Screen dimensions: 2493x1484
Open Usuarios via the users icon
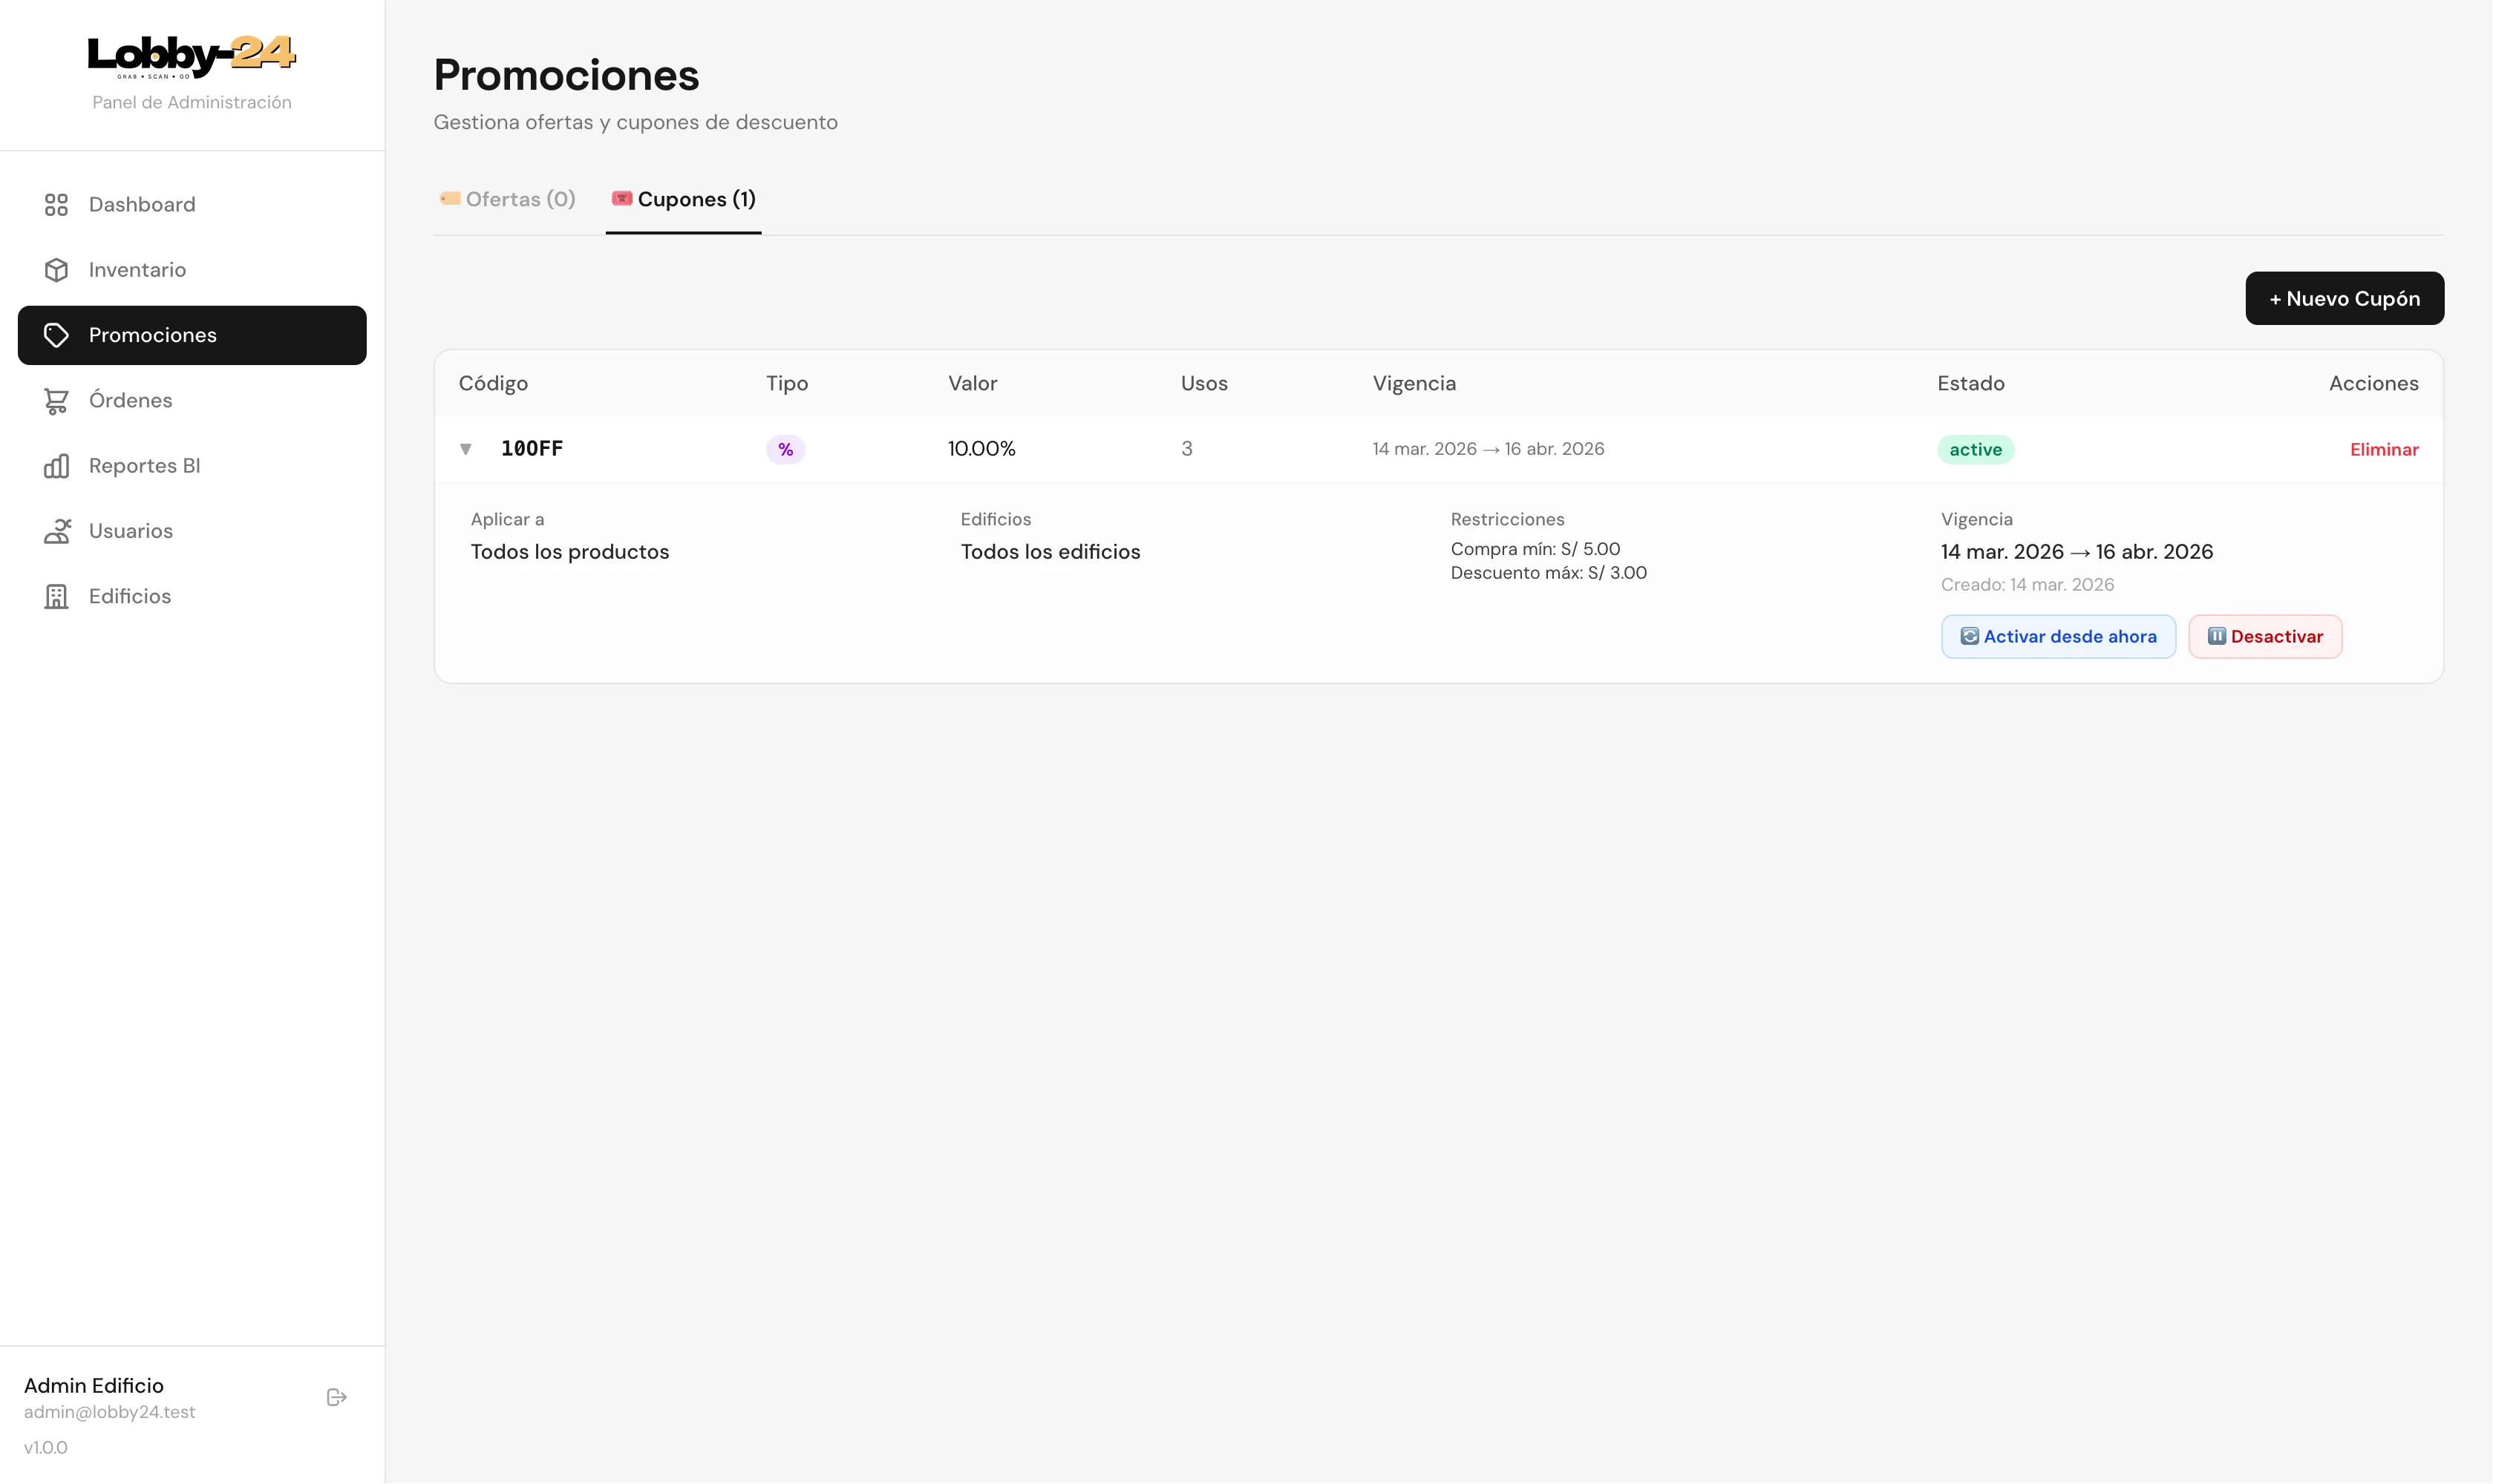56,530
